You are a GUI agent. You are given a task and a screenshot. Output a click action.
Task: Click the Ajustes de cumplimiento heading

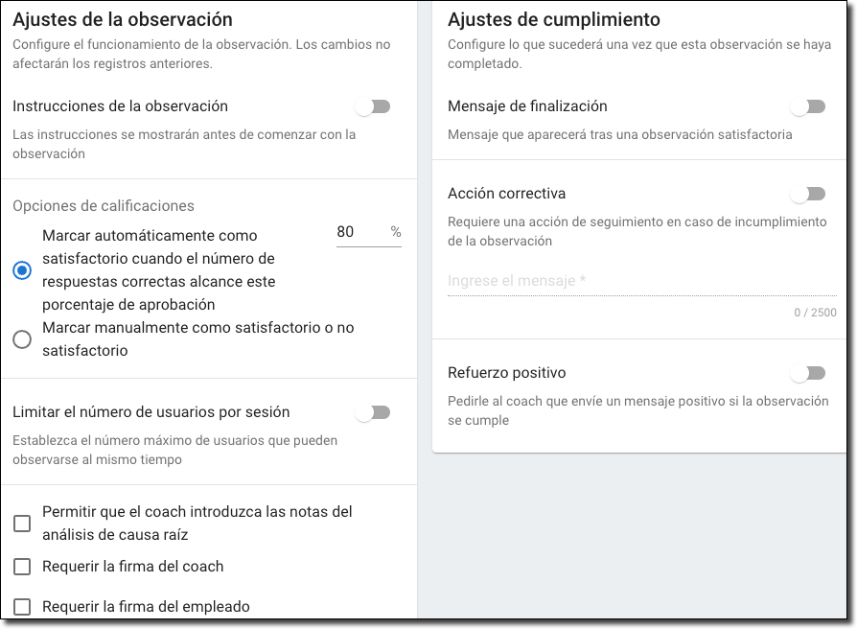554,19
